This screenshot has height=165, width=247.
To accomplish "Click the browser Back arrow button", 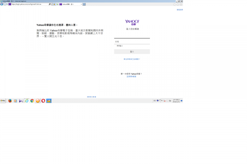I will pos(2,4).
